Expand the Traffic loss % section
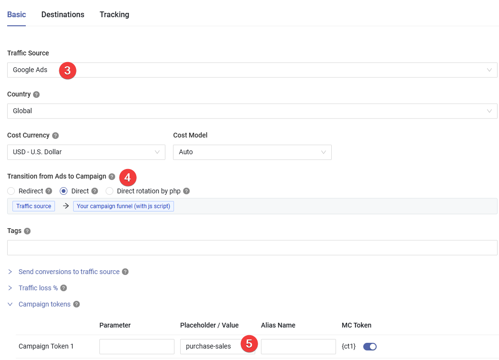 coord(38,288)
